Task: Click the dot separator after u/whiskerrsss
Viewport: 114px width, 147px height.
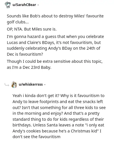Action: point(45,84)
